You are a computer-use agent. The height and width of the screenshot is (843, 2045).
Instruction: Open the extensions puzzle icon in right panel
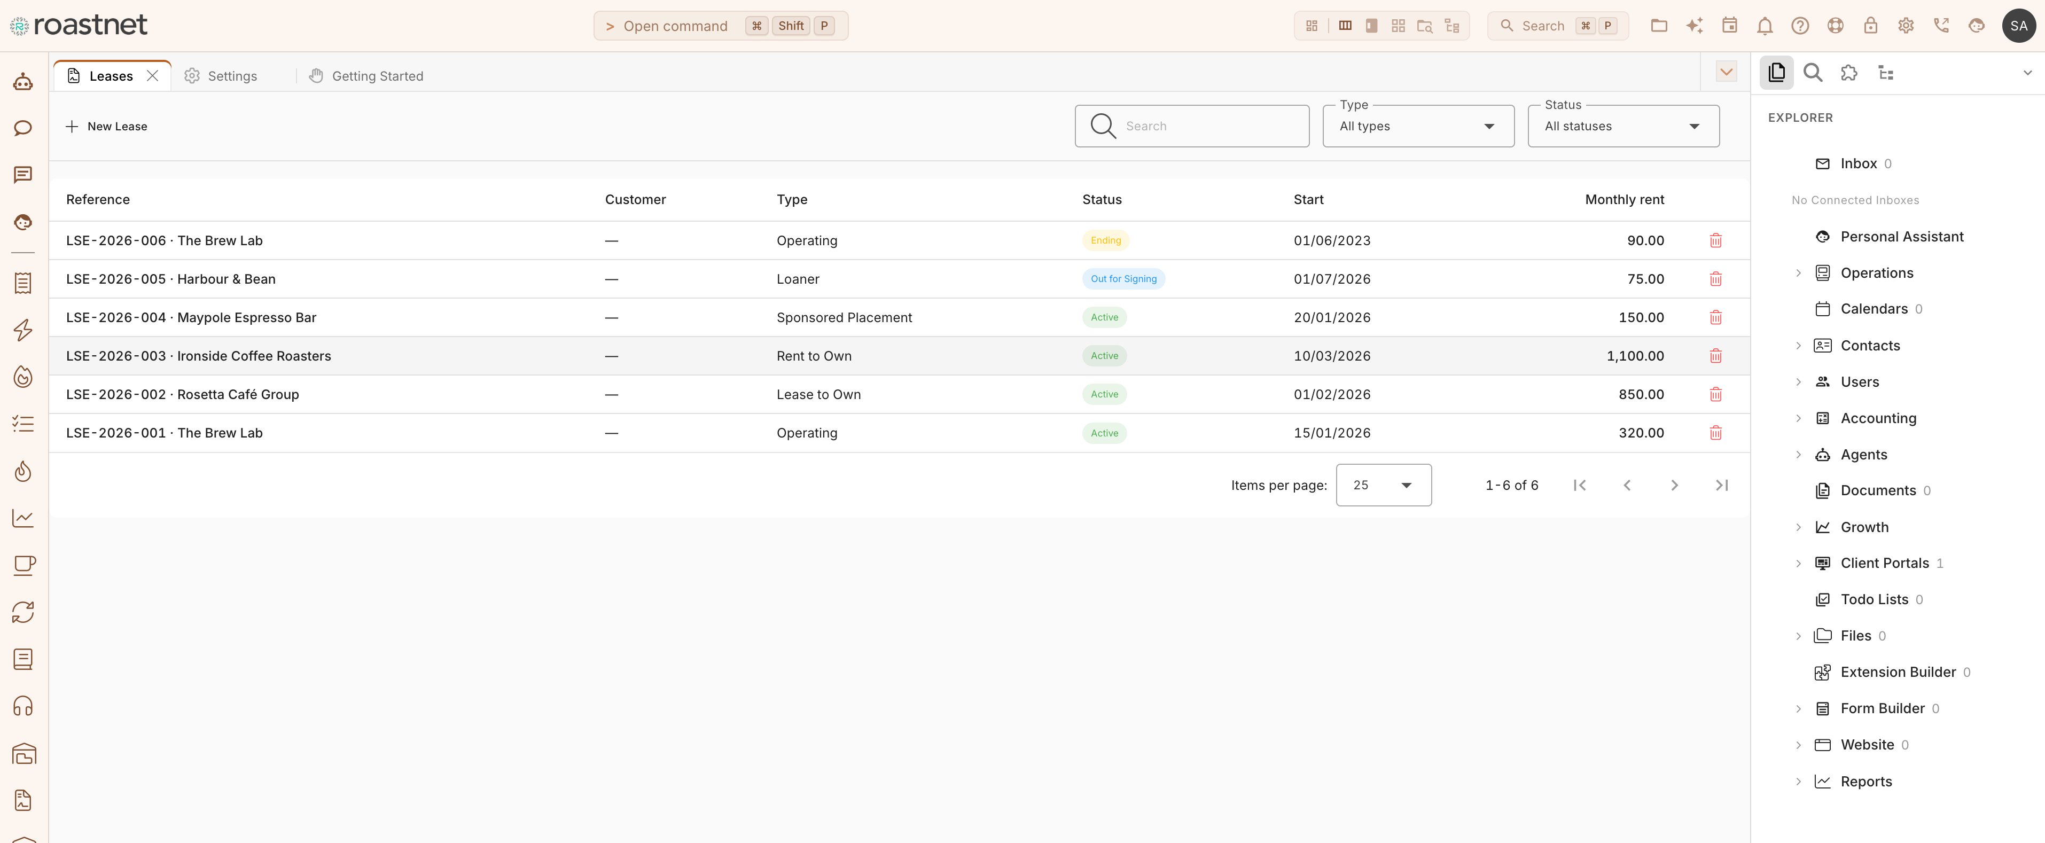(1849, 73)
